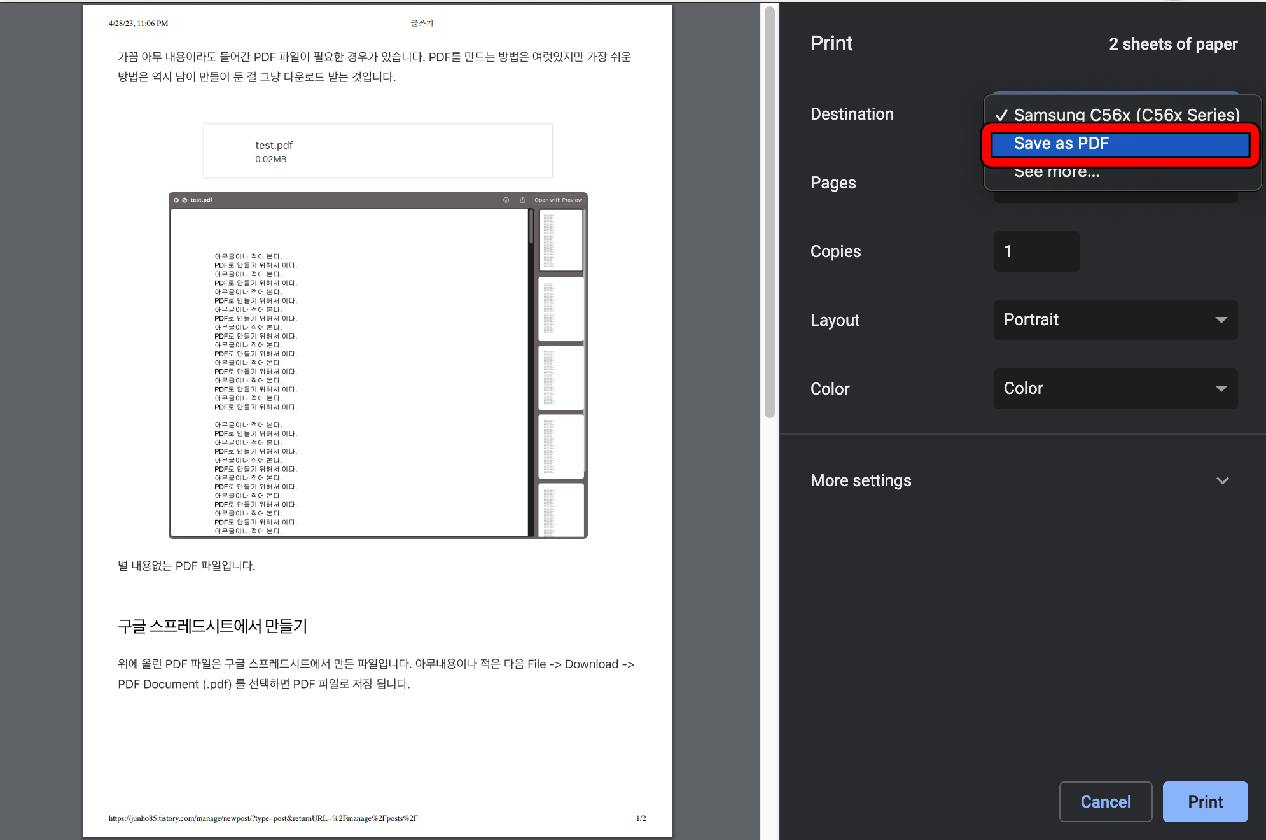Open the Color mode dropdown
This screenshot has width=1266, height=840.
coord(1115,389)
